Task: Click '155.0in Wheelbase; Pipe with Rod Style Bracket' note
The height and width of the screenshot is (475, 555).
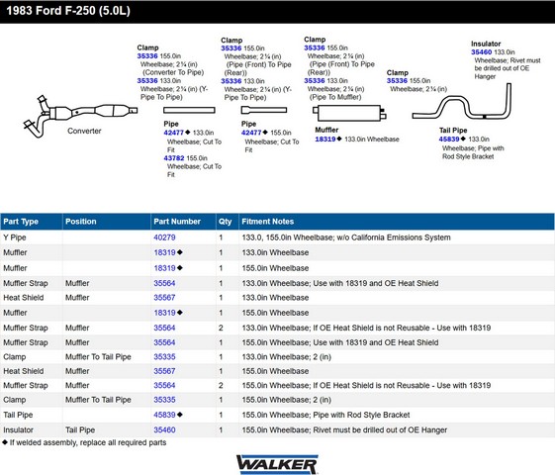Action: pos(325,415)
